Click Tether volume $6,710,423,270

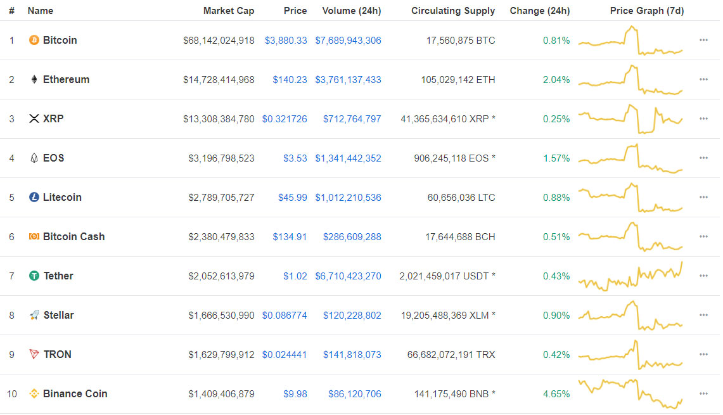(348, 276)
